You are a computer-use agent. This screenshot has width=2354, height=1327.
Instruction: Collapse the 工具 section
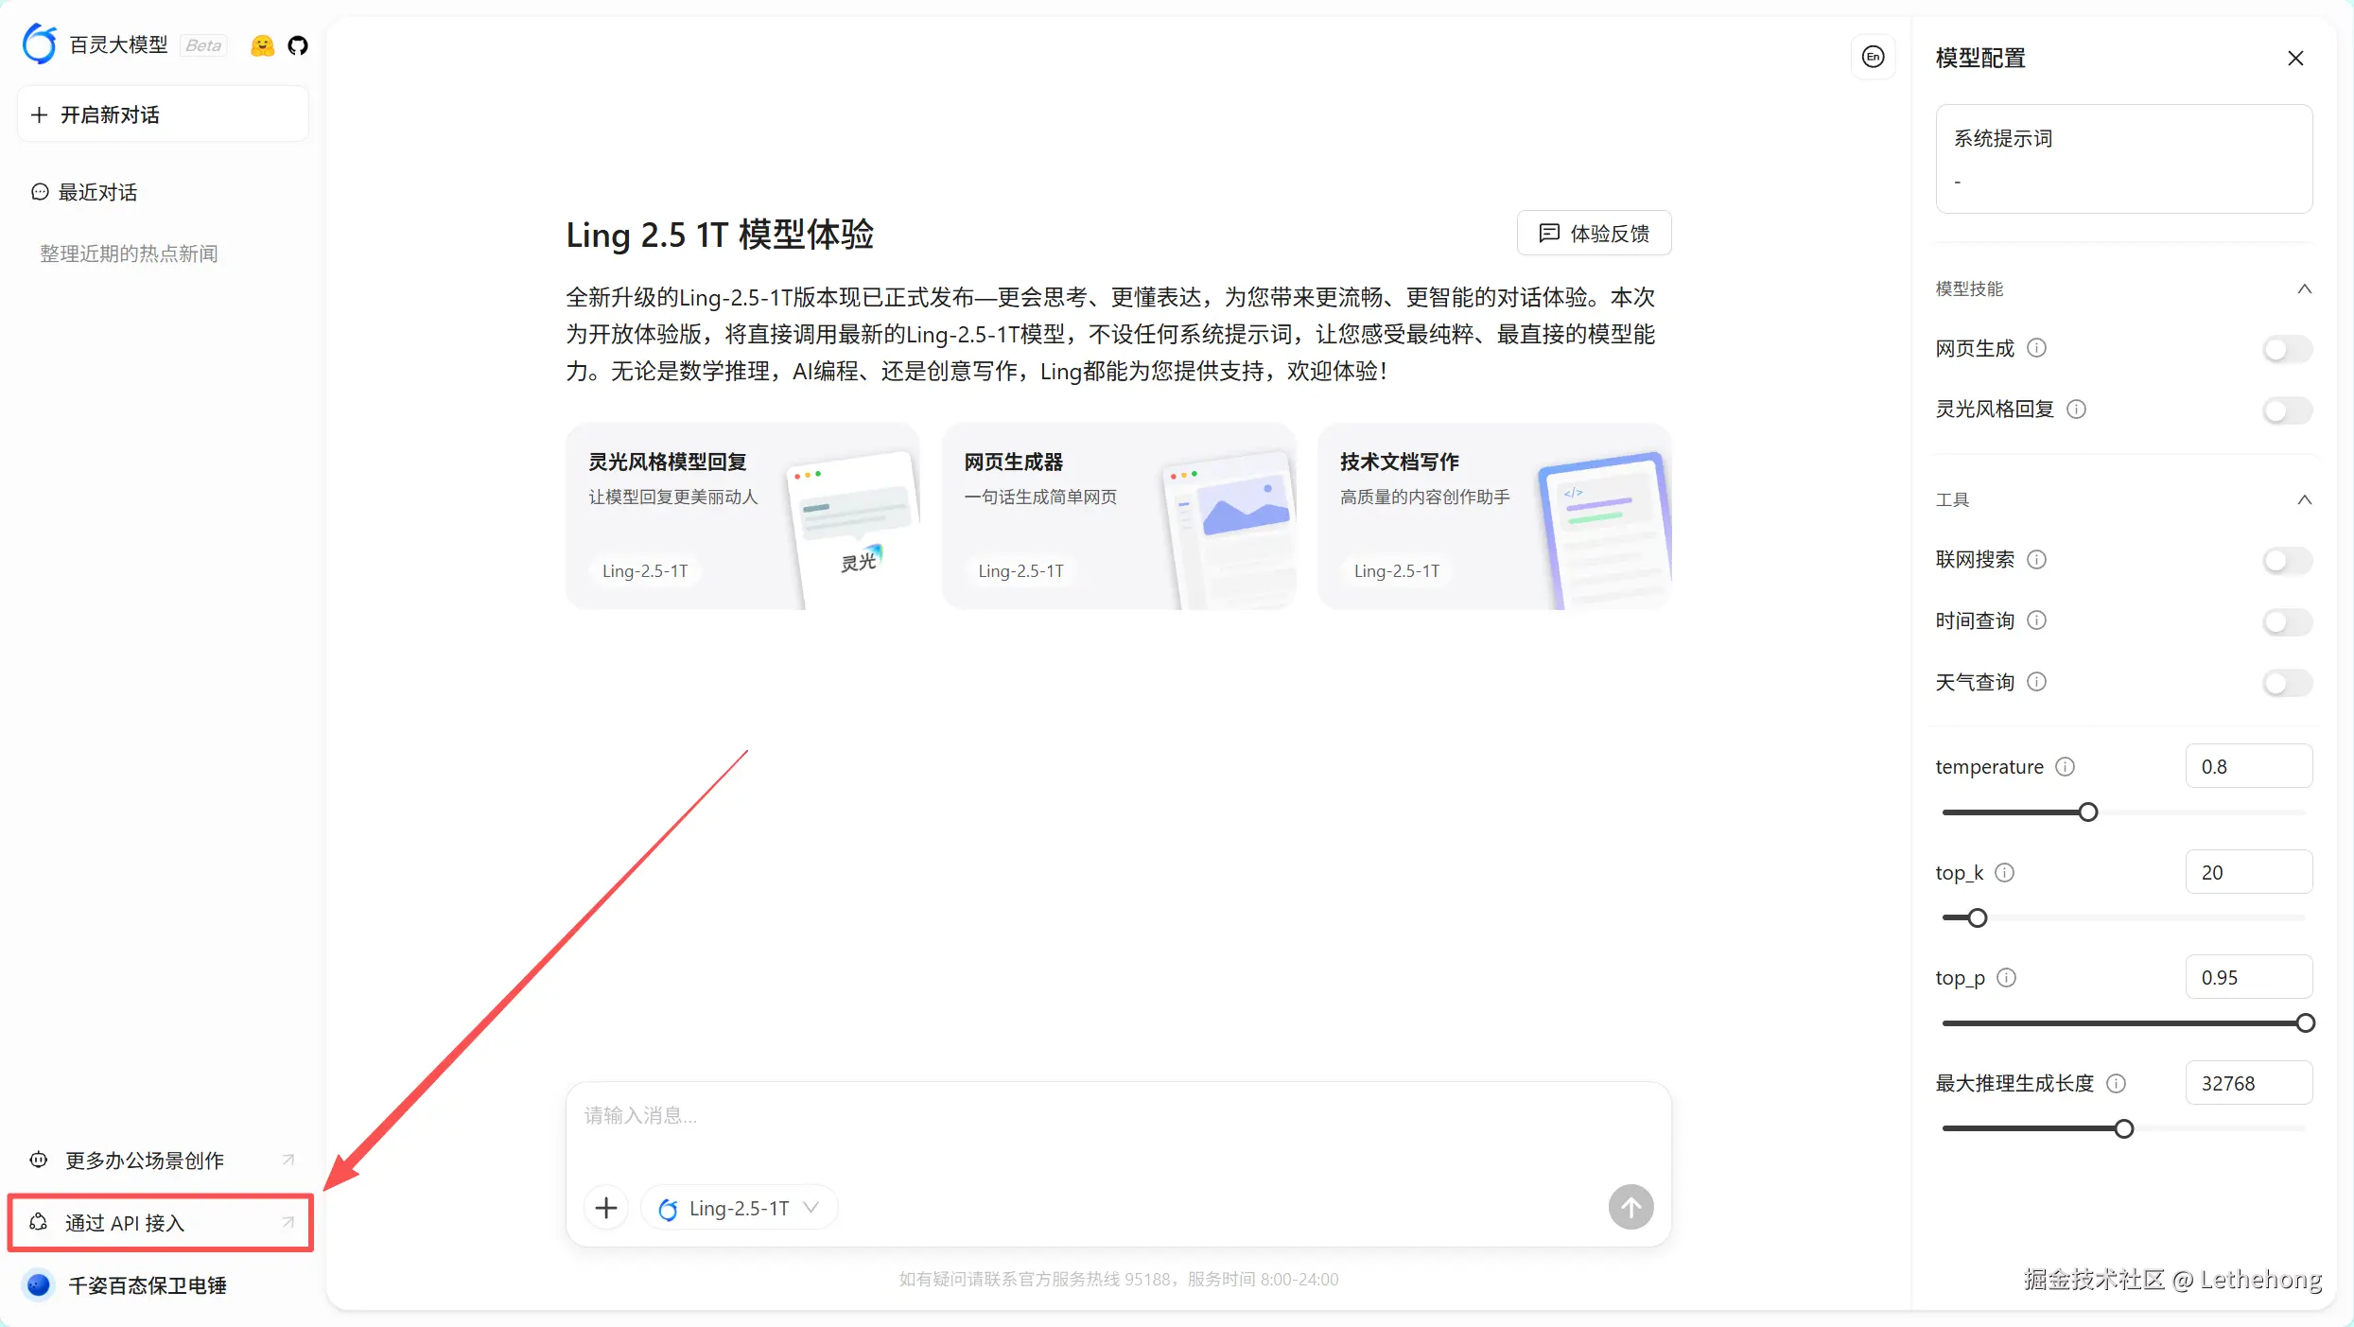[2304, 499]
